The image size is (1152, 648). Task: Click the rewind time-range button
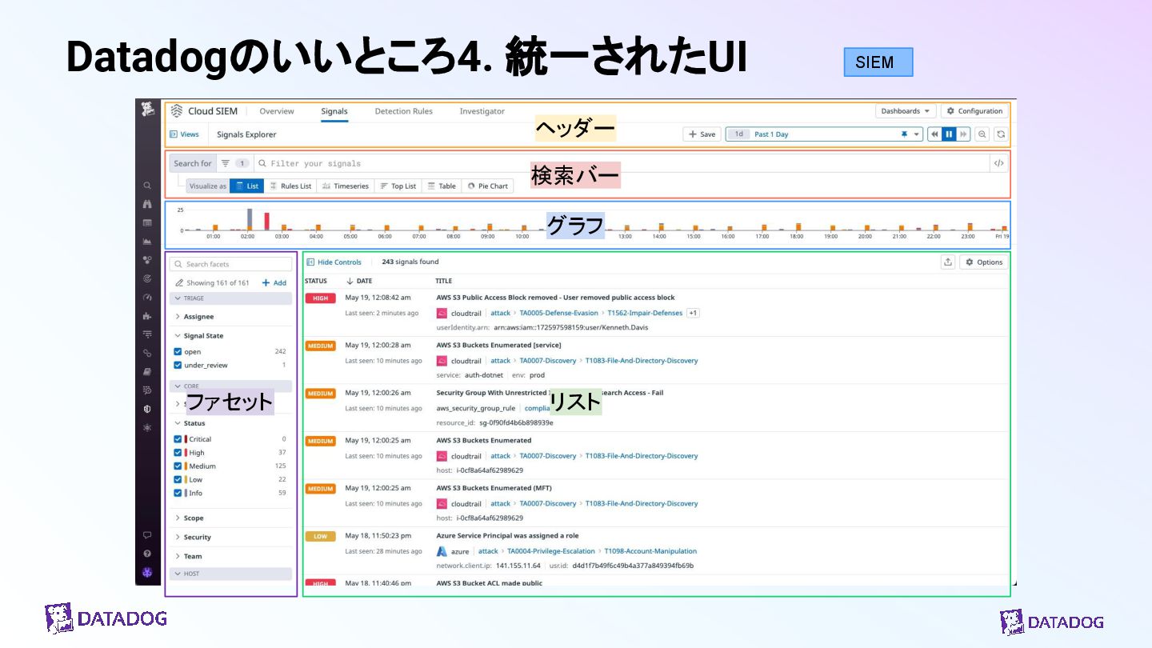click(x=934, y=134)
